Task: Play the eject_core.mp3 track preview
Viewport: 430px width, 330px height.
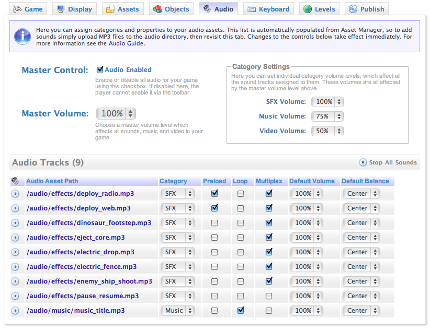Action: click(x=15, y=238)
